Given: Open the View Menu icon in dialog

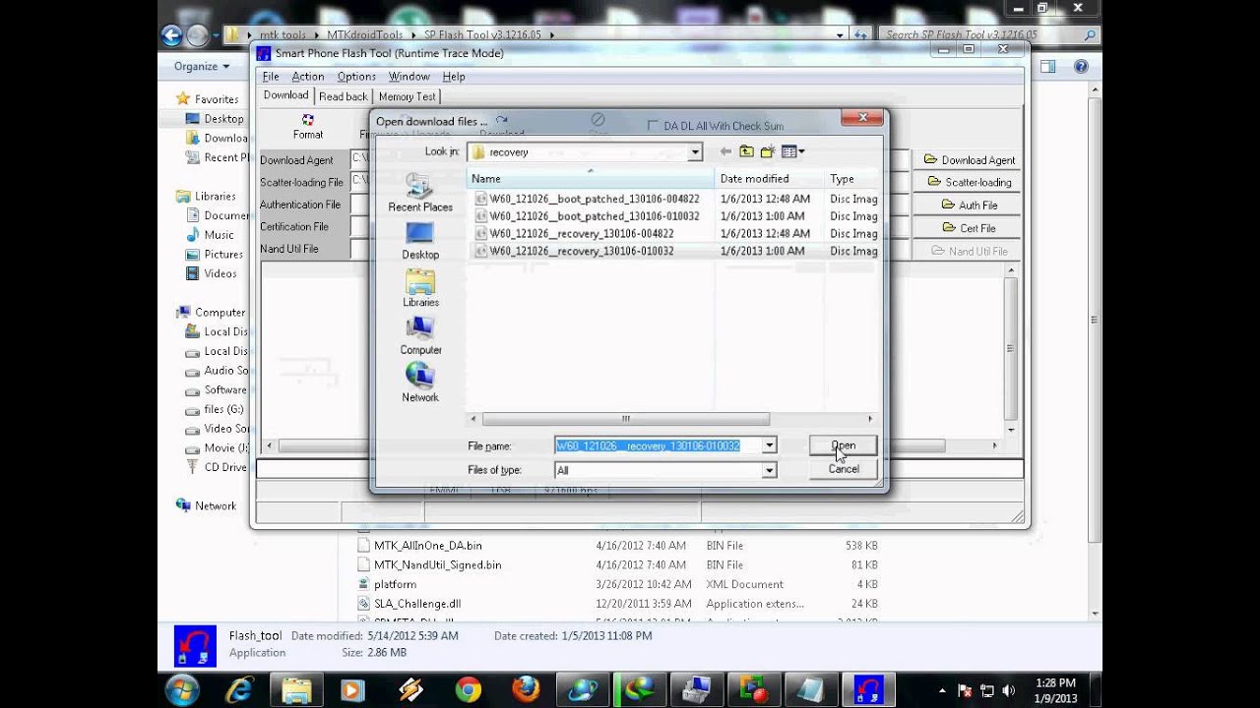Looking at the screenshot, I should coord(792,151).
